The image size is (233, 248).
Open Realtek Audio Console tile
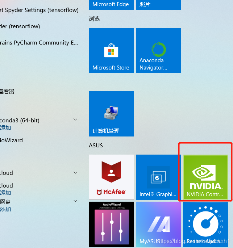pyautogui.click(x=205, y=224)
